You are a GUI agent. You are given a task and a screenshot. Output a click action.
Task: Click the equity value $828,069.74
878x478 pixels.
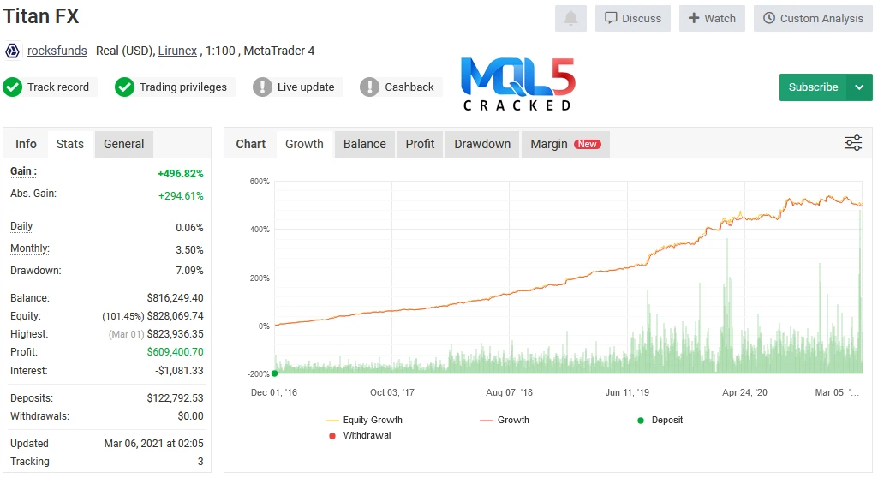point(176,316)
